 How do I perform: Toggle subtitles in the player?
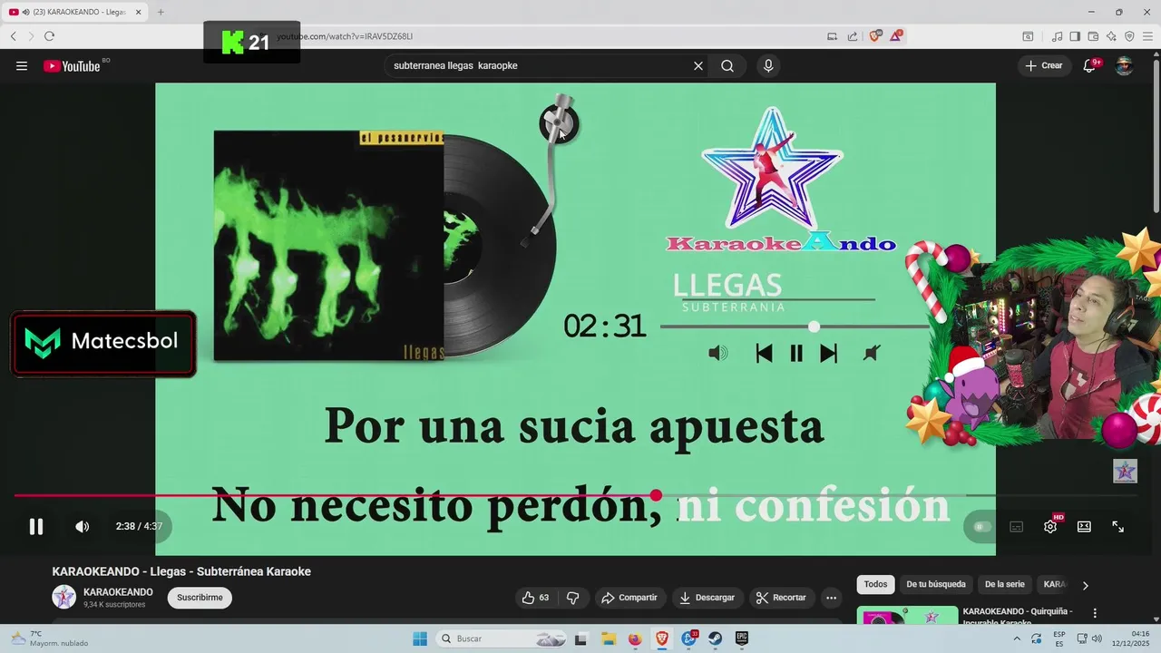(1017, 526)
